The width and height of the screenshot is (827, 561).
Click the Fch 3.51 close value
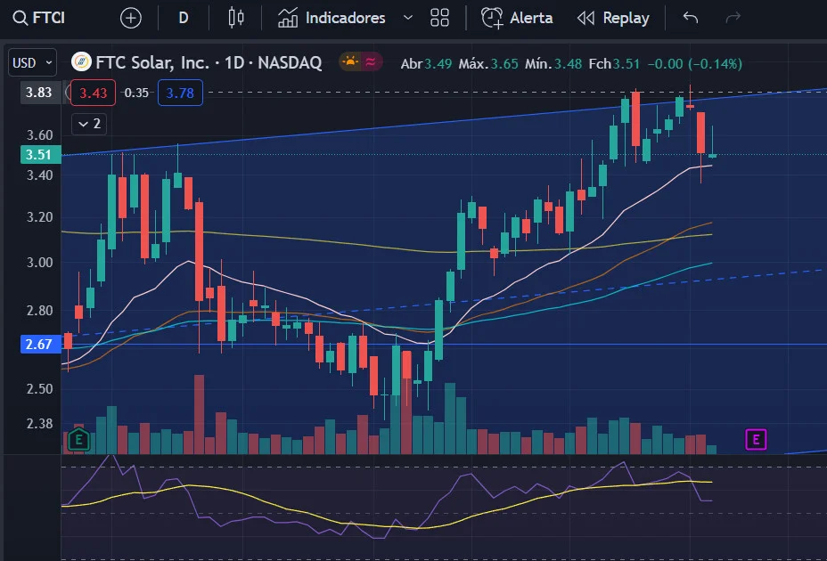[614, 64]
